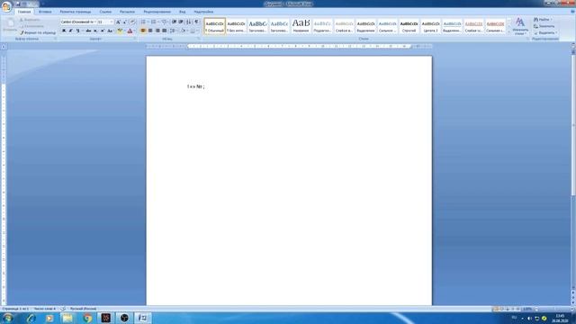This screenshot has width=576, height=324.
Task: Start a bulleted list
Action: (x=143, y=22)
